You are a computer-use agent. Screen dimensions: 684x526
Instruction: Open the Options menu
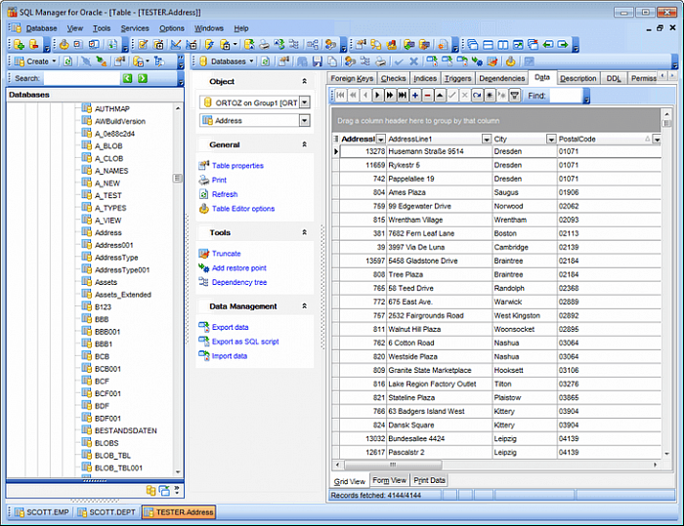coord(171,28)
